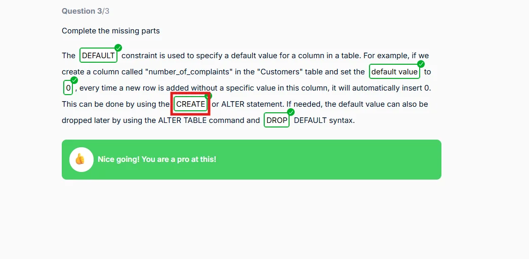
Task: Click the answer blank containing 0
Action: tap(68, 88)
